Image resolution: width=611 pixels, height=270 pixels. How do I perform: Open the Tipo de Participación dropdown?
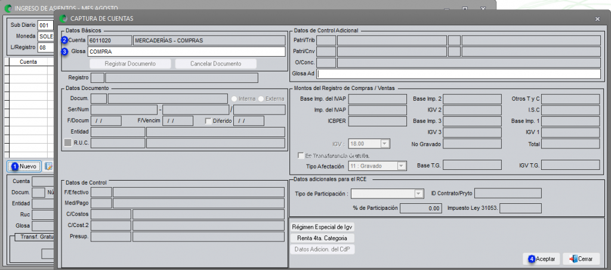point(419,194)
